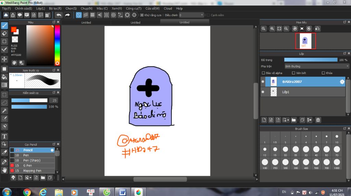This screenshot has width=351, height=196.
Task: Click the canvas horizontal scrollbar
Action: [160, 179]
